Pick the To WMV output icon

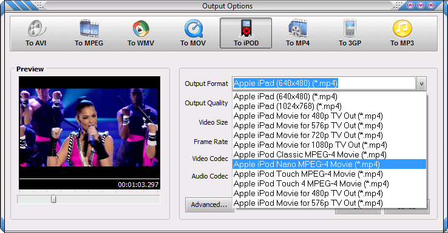pyautogui.click(x=141, y=33)
